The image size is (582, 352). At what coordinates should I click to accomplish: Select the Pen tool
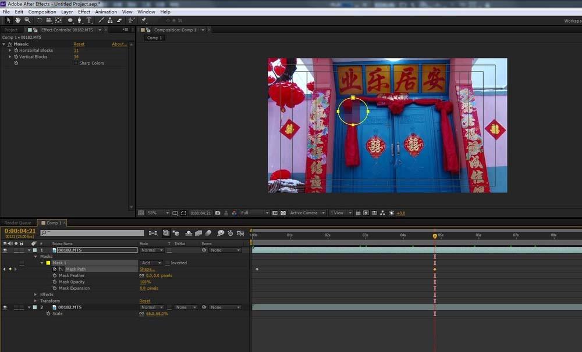click(79, 20)
